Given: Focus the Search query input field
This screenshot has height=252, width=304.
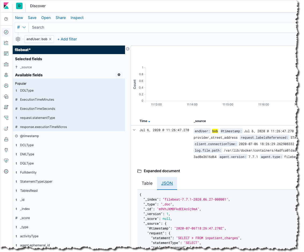Looking at the screenshot, I should coord(163,27).
